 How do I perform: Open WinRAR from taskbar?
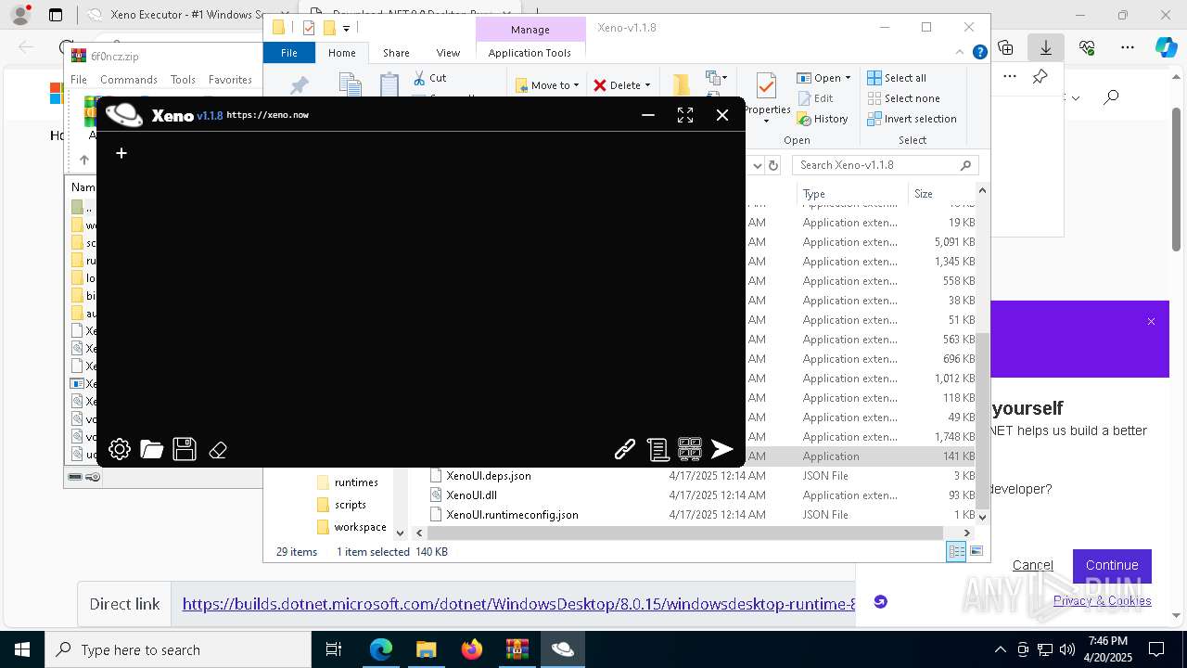(x=517, y=649)
